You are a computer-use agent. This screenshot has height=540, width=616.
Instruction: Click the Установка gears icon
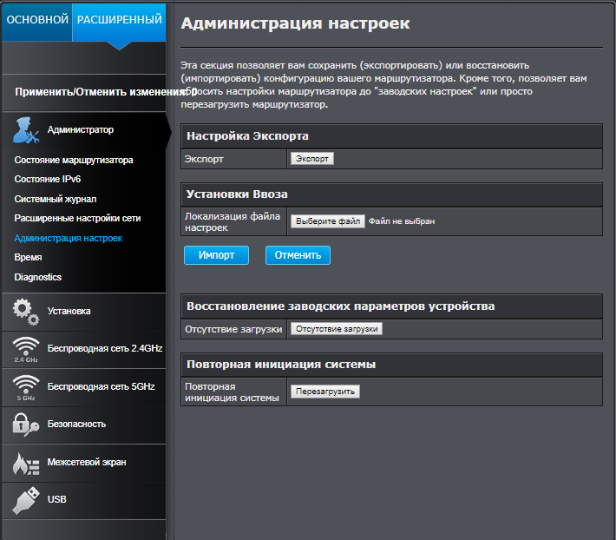[25, 311]
